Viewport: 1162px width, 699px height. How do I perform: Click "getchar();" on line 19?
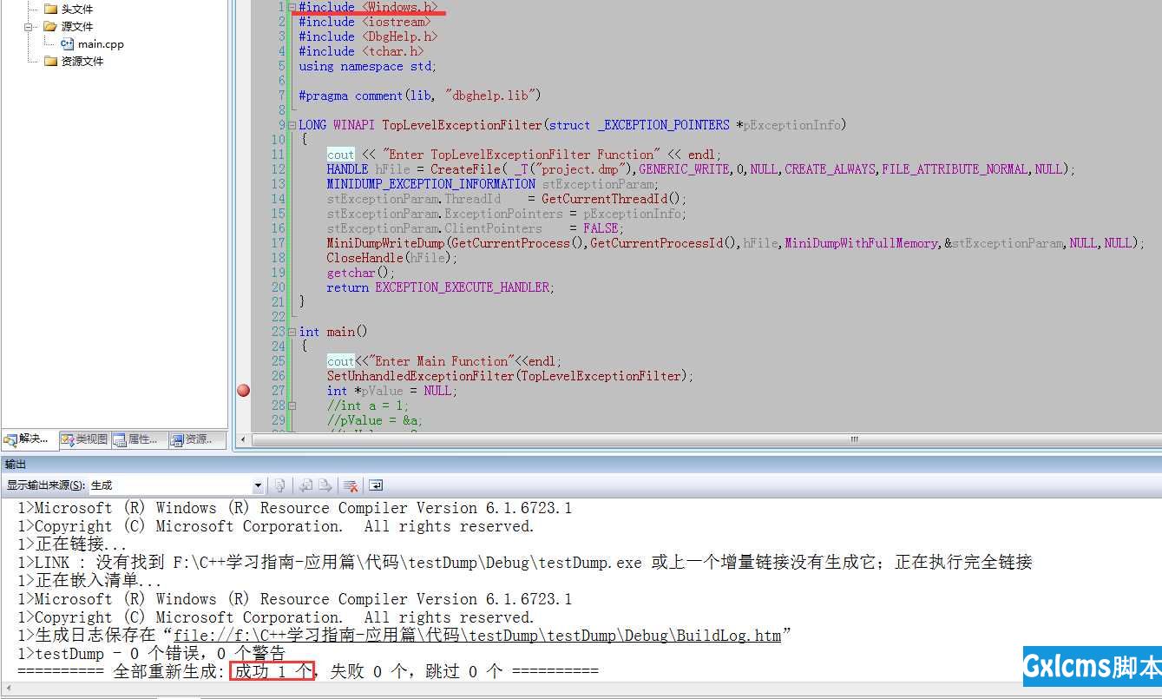(361, 273)
